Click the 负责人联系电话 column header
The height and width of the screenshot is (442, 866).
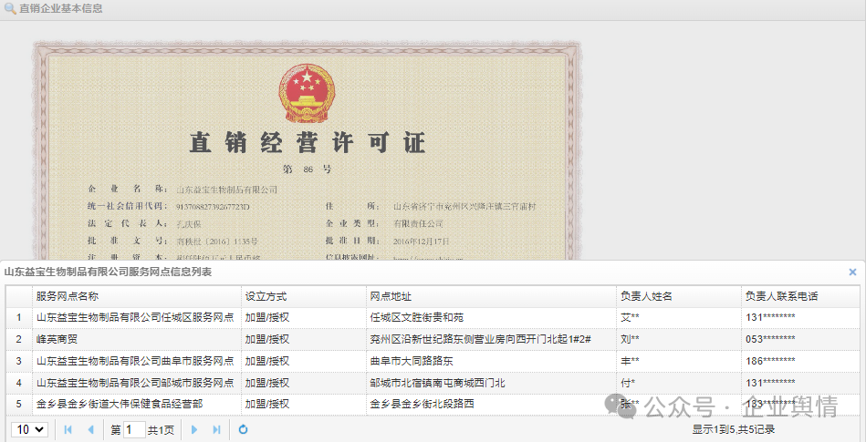[x=800, y=296]
